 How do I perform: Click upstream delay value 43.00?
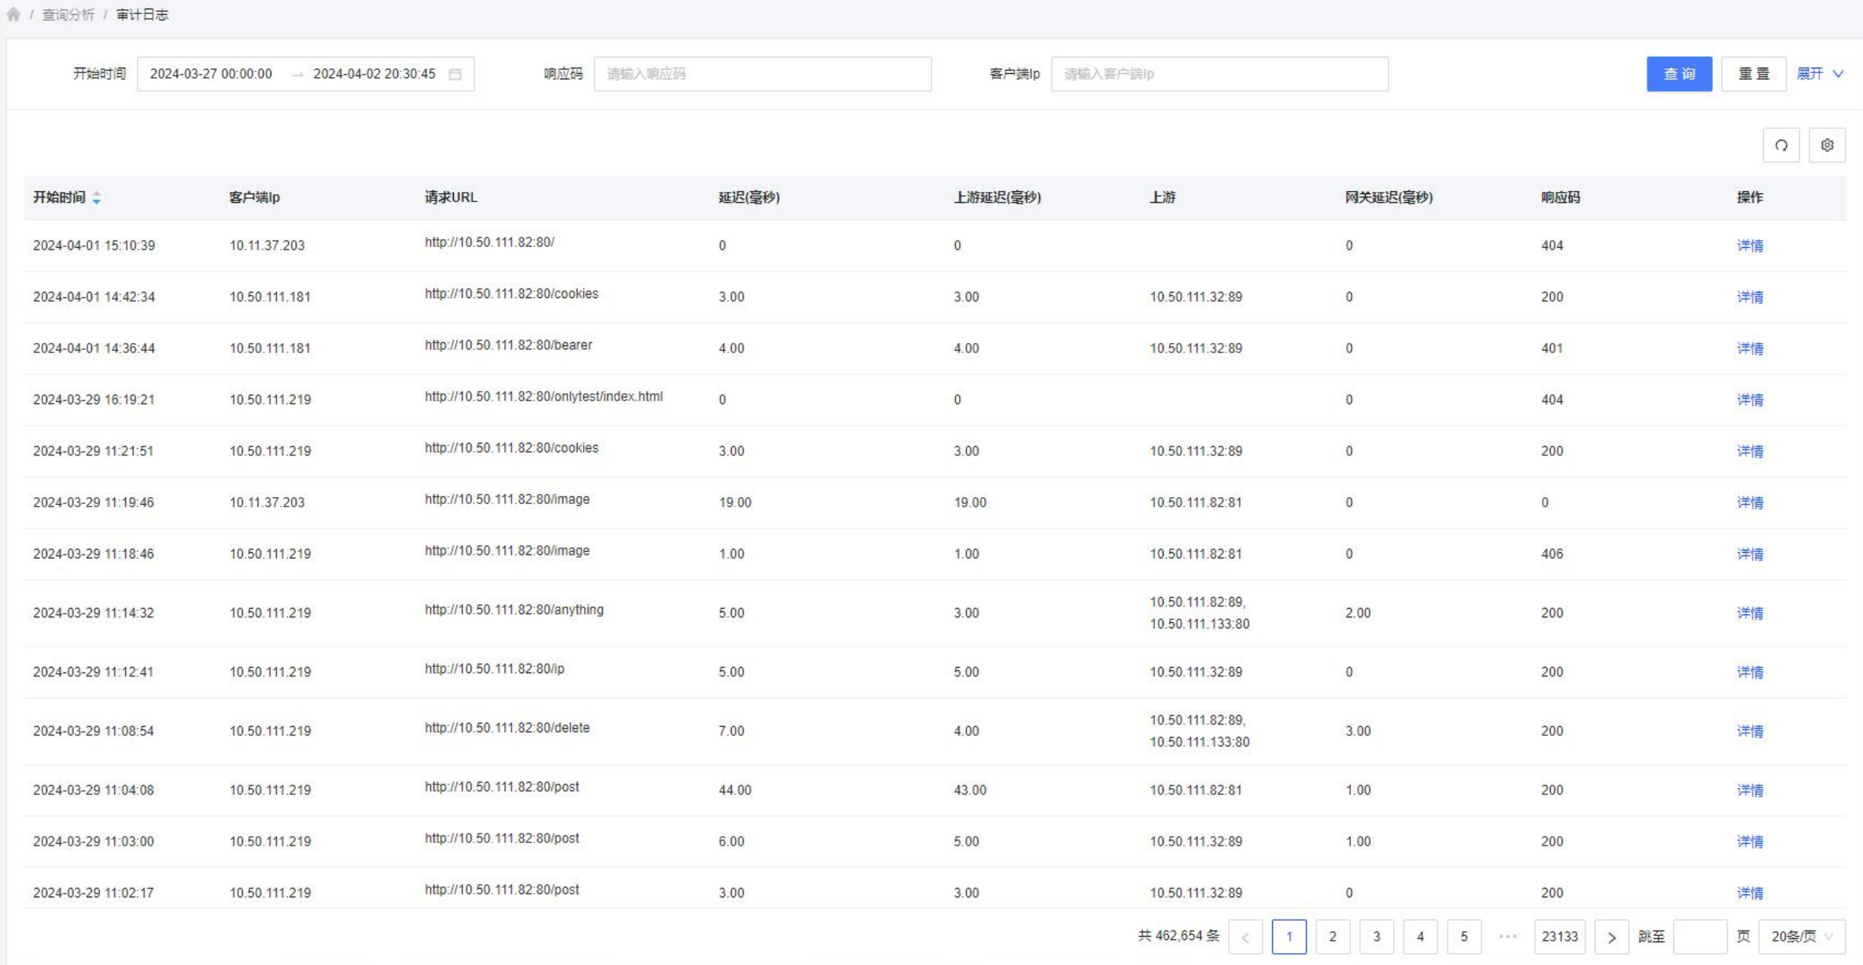pyautogui.click(x=970, y=790)
